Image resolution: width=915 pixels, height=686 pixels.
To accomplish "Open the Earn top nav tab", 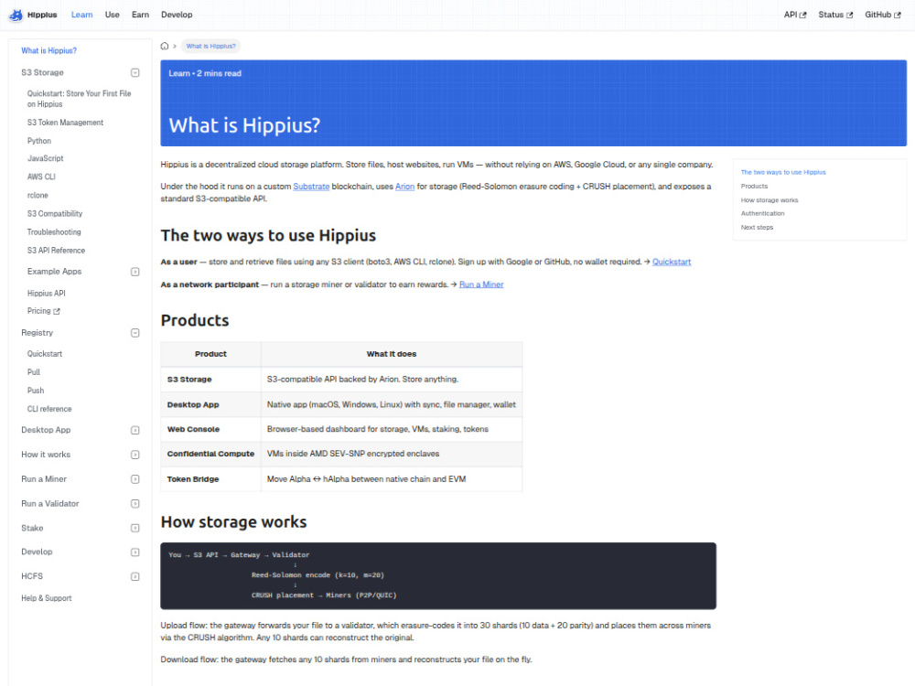I will (140, 16).
